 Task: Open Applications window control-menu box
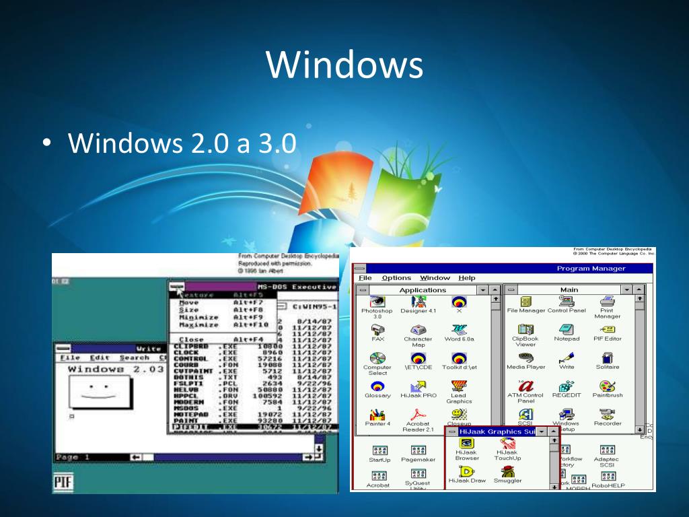coord(363,290)
